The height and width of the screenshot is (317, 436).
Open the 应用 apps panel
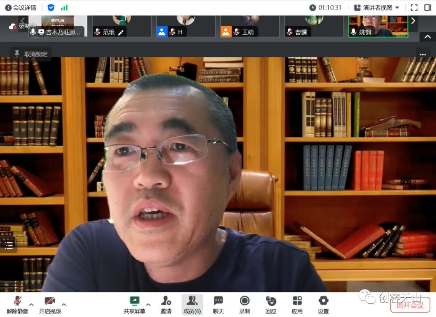point(297,304)
